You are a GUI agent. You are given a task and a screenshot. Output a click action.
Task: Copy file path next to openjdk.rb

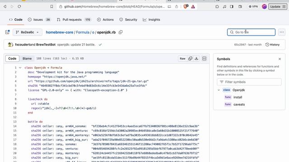point(121,32)
